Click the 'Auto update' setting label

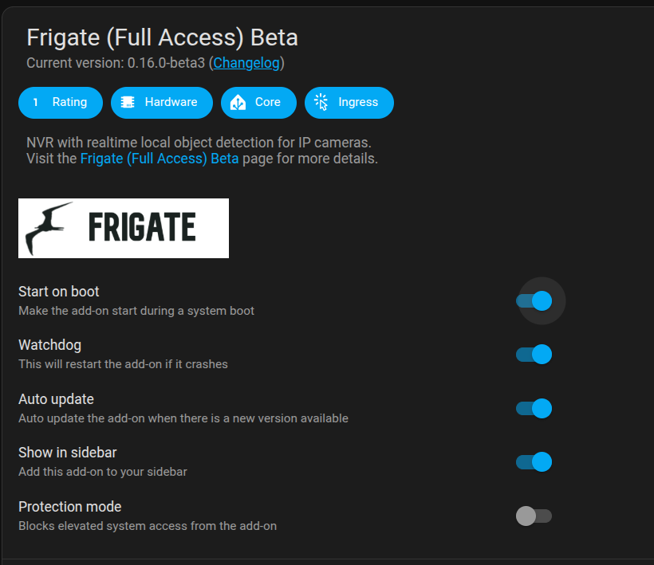(56, 399)
